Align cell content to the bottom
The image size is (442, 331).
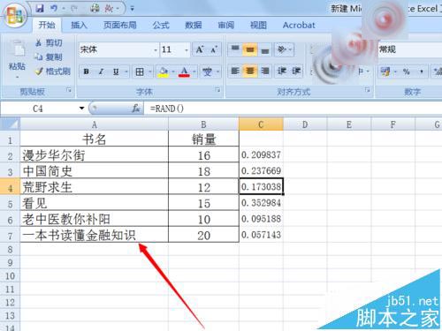tap(265, 49)
